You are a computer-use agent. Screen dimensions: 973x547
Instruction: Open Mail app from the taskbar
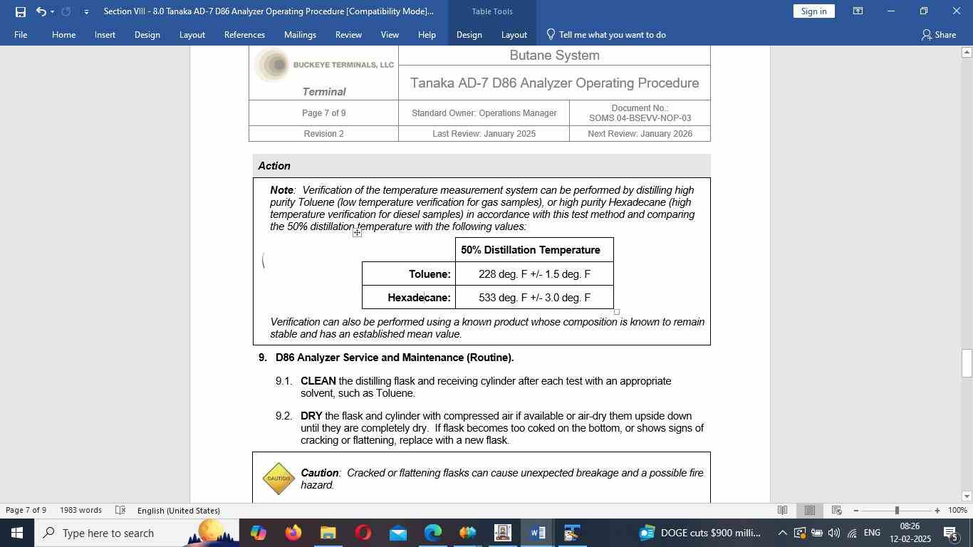click(397, 533)
